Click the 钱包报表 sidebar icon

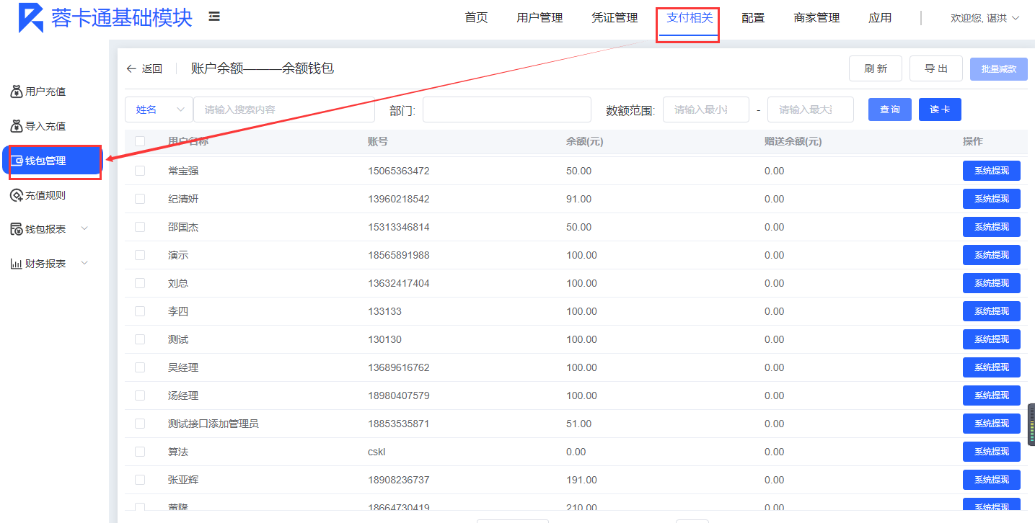17,229
